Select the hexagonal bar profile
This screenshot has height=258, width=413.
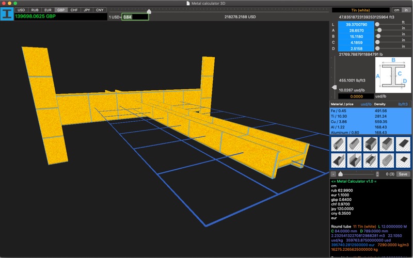[387, 160]
